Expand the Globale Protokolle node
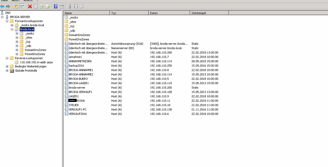 (x=7, y=71)
